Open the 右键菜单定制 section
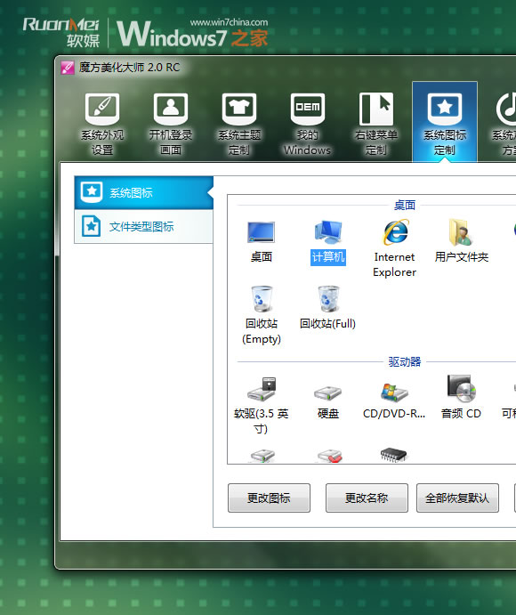 point(376,125)
